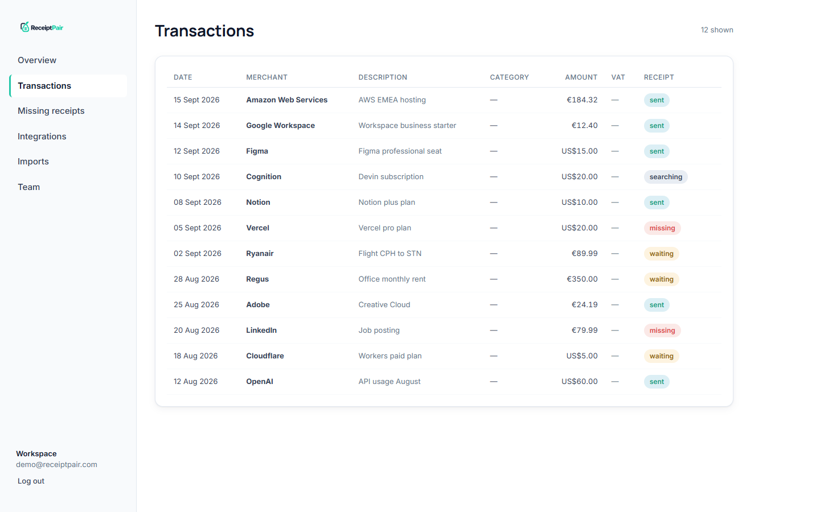Click the LinkedIn merchant name
Image resolution: width=820 pixels, height=512 pixels.
click(x=261, y=331)
